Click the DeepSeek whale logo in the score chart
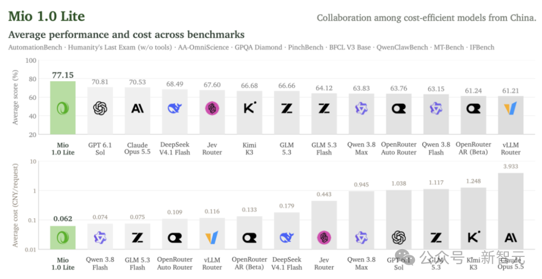Screen dimensions: 542x279 (175, 108)
